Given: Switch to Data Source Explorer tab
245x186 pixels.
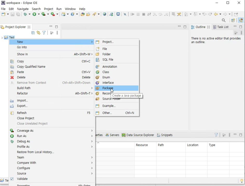Looking at the screenshot, I should point(138,135).
